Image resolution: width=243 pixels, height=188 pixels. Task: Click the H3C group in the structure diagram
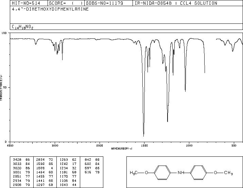(134, 173)
